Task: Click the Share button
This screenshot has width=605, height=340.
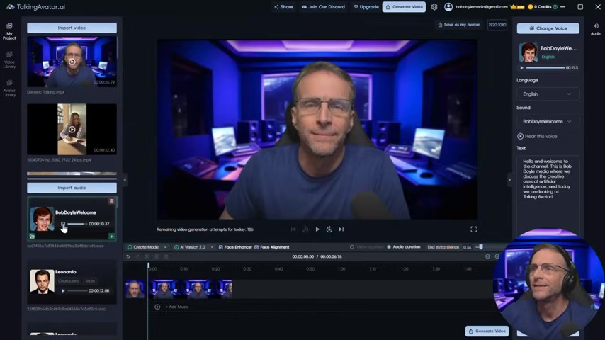Action: click(x=283, y=7)
